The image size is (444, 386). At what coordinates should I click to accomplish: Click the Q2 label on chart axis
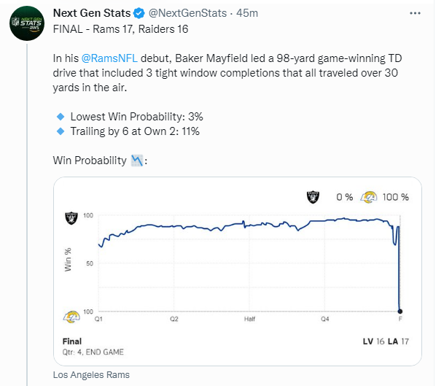coord(174,320)
